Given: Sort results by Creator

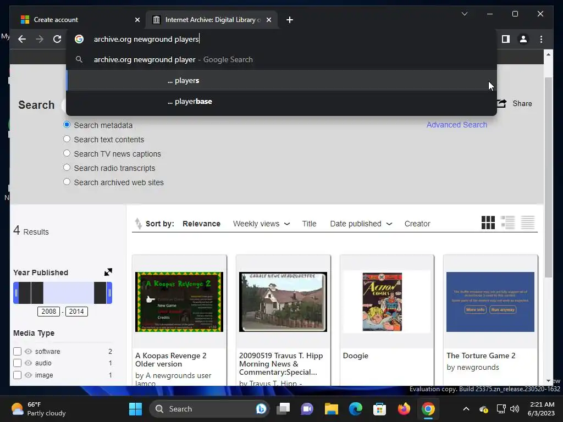Looking at the screenshot, I should [x=417, y=224].
